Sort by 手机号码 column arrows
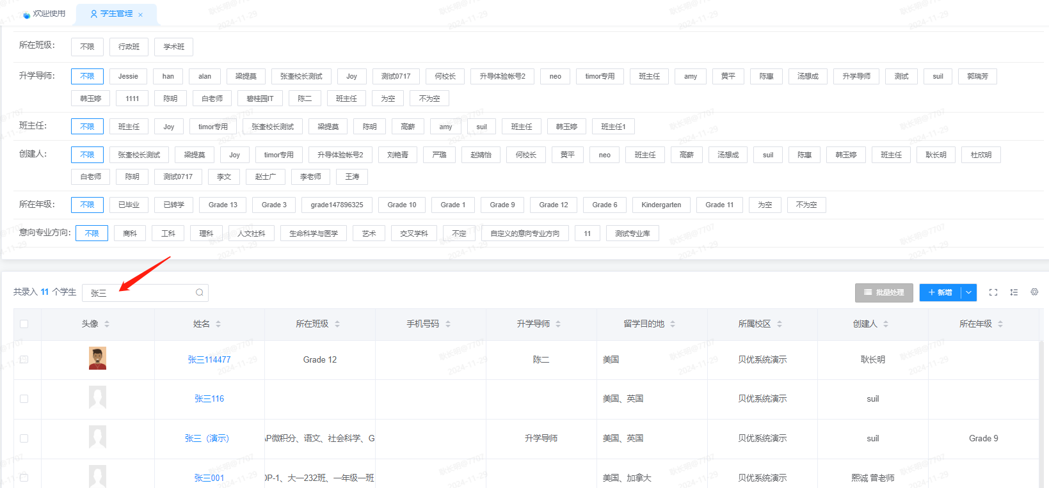 pos(448,324)
